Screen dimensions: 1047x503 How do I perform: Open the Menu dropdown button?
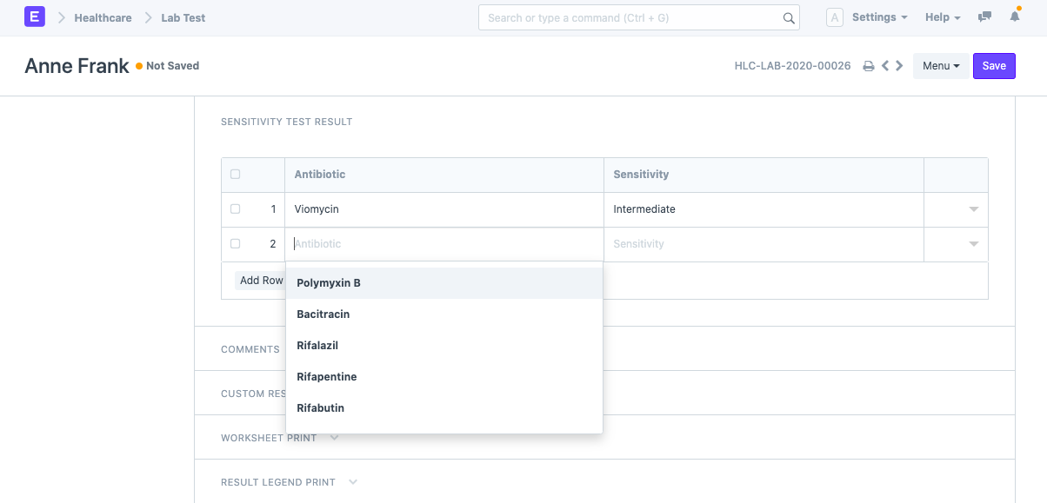(941, 66)
